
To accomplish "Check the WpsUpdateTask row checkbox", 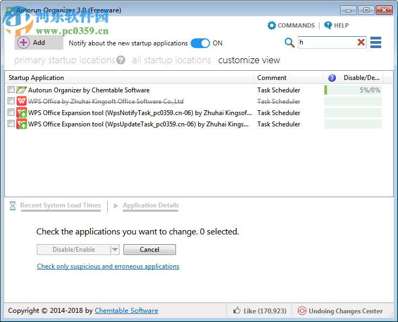I will tap(11, 123).
